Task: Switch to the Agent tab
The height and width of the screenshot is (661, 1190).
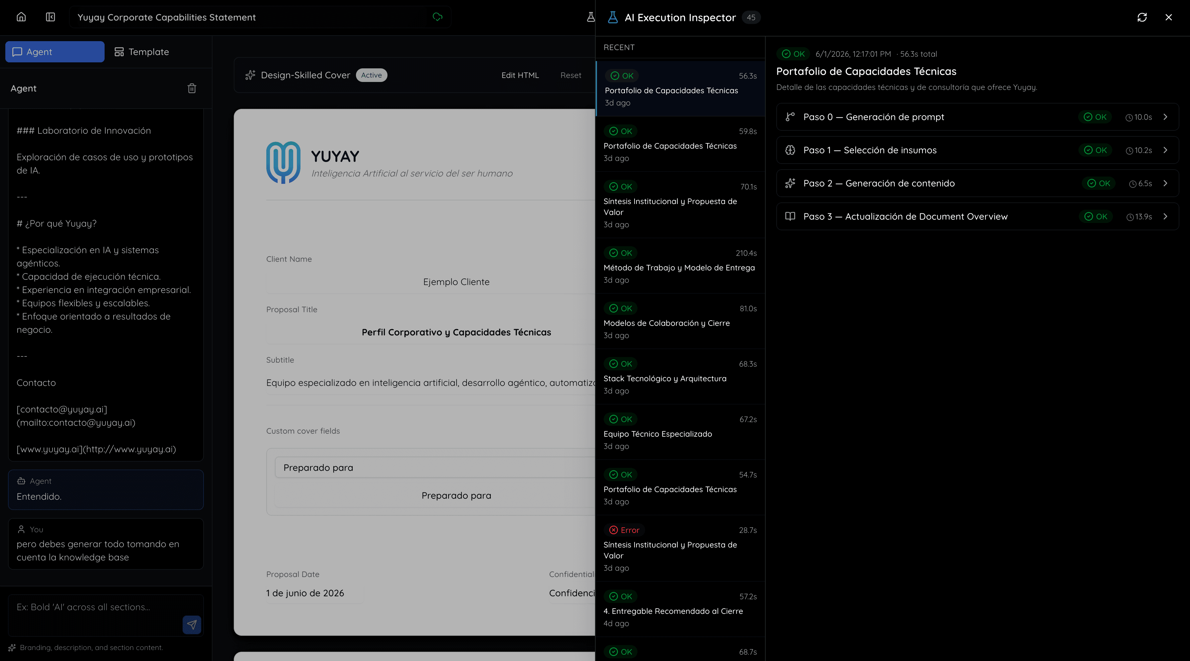Action: pyautogui.click(x=55, y=52)
